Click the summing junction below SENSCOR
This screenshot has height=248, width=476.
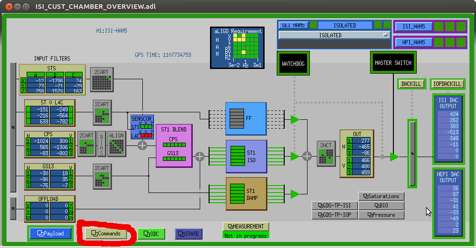click(142, 145)
